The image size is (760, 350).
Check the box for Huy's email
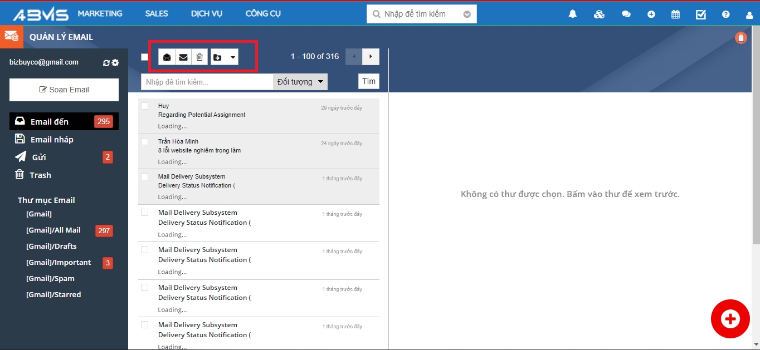click(x=145, y=106)
